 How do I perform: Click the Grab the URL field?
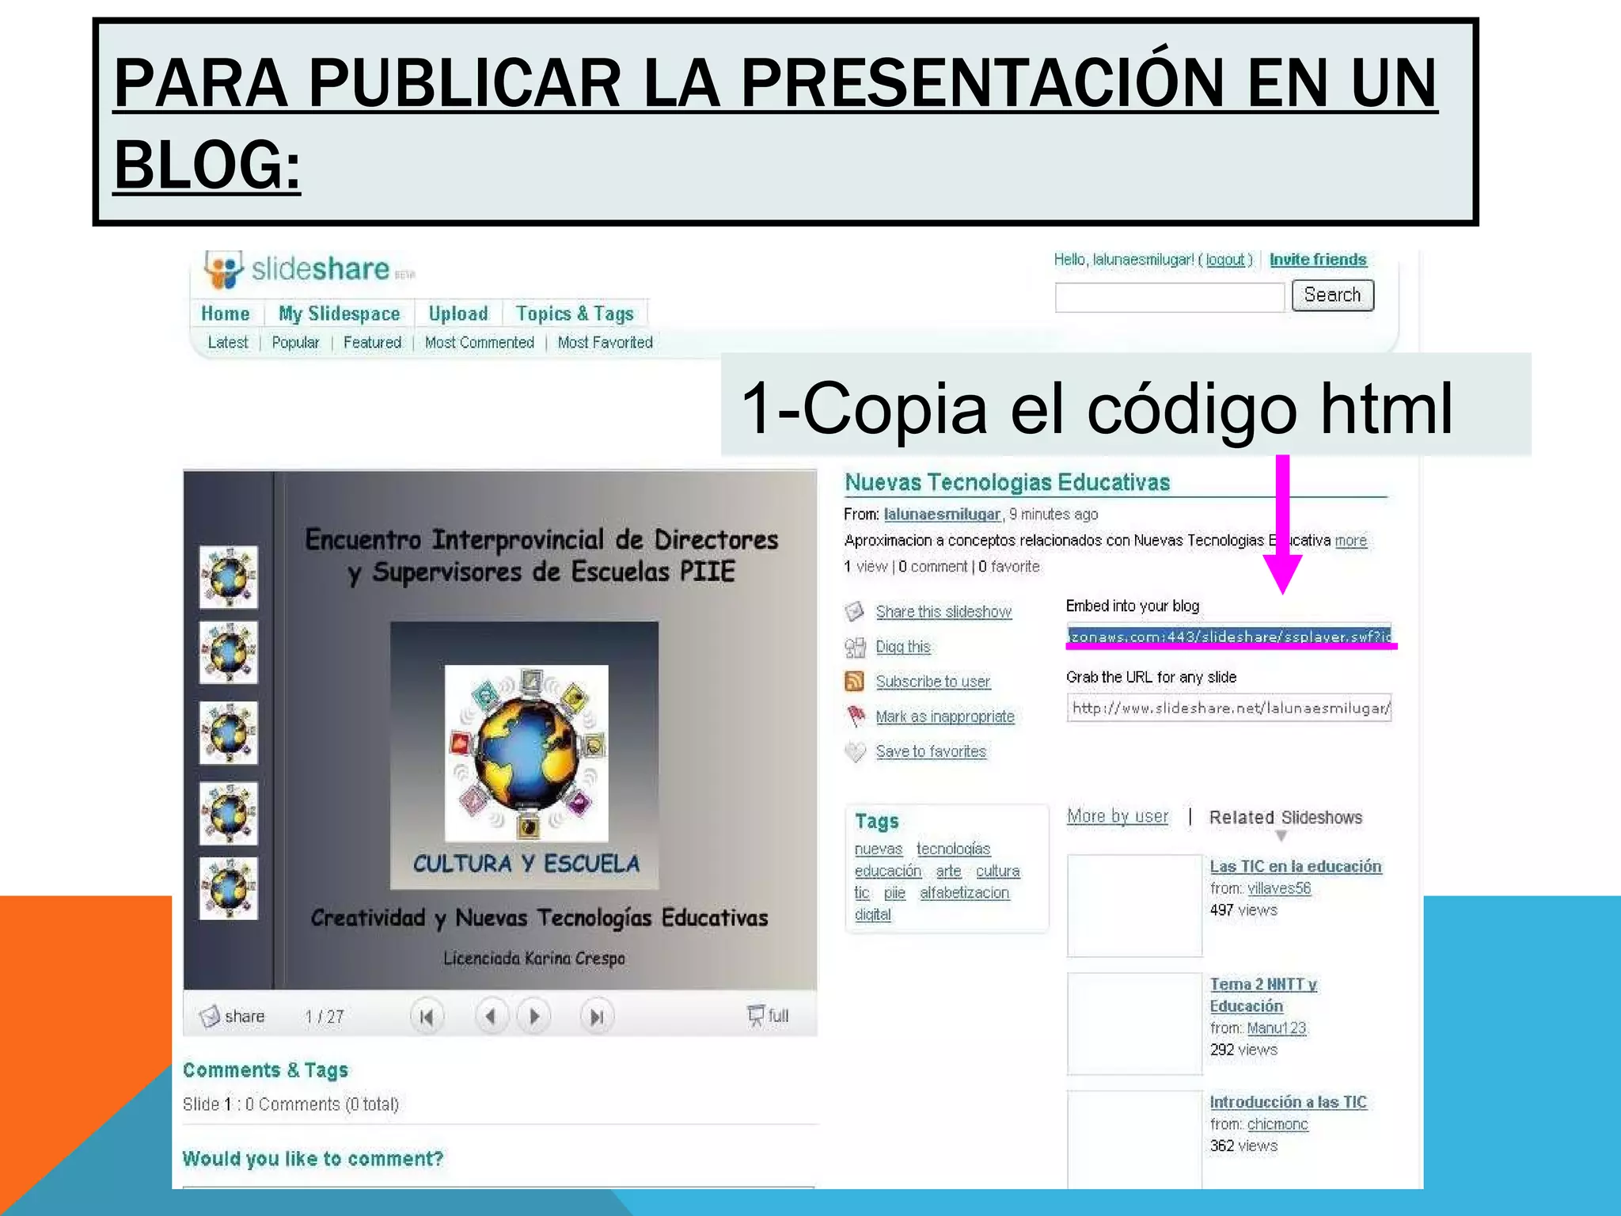click(1228, 708)
